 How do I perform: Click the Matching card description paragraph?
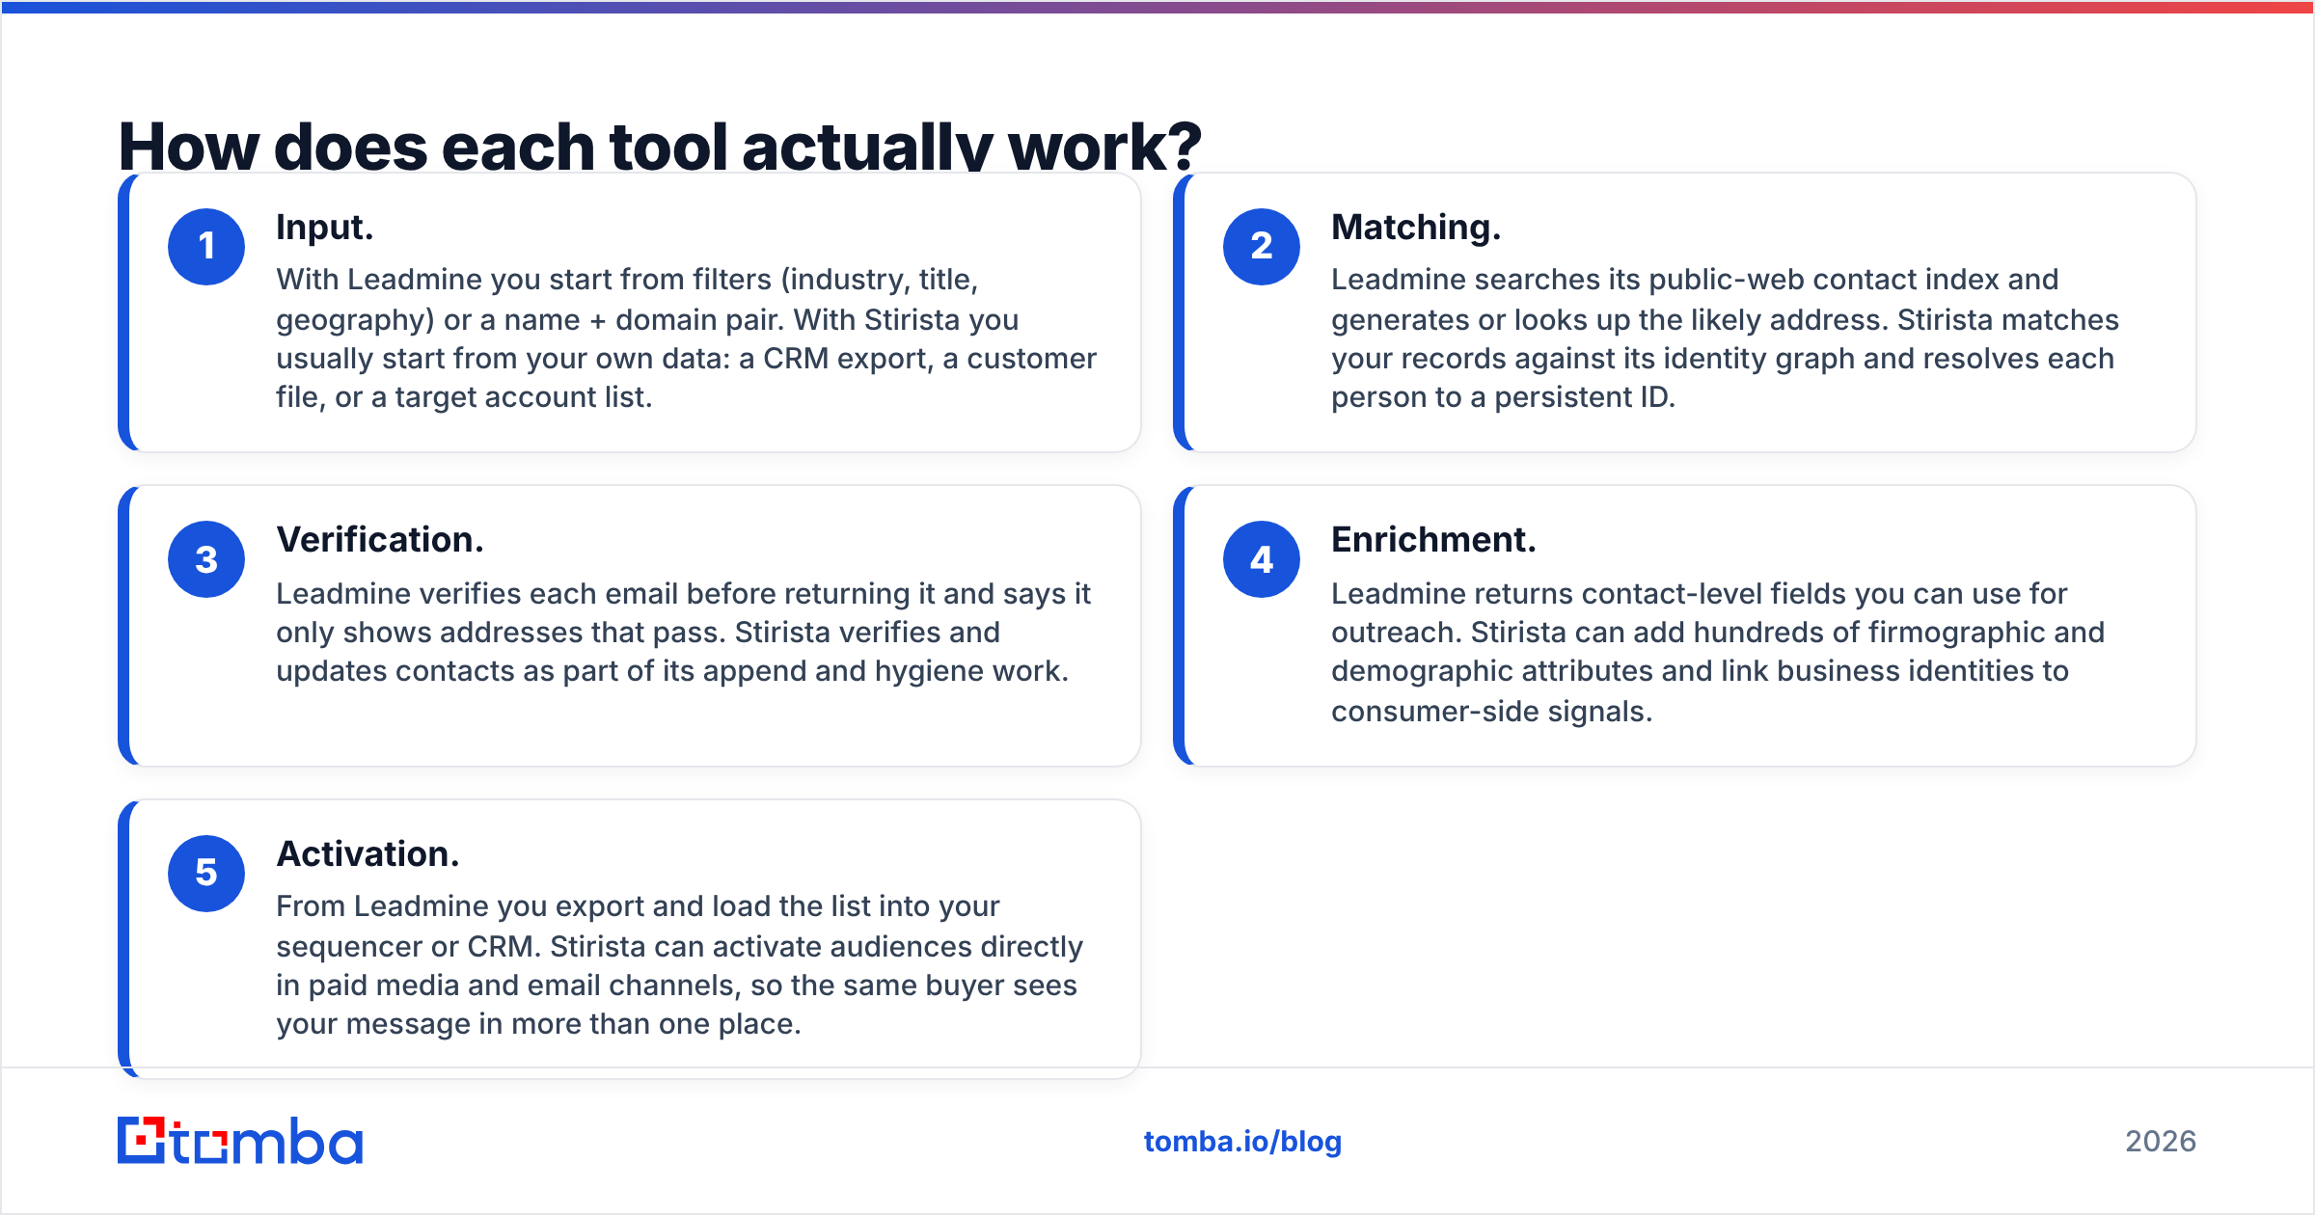point(1725,338)
